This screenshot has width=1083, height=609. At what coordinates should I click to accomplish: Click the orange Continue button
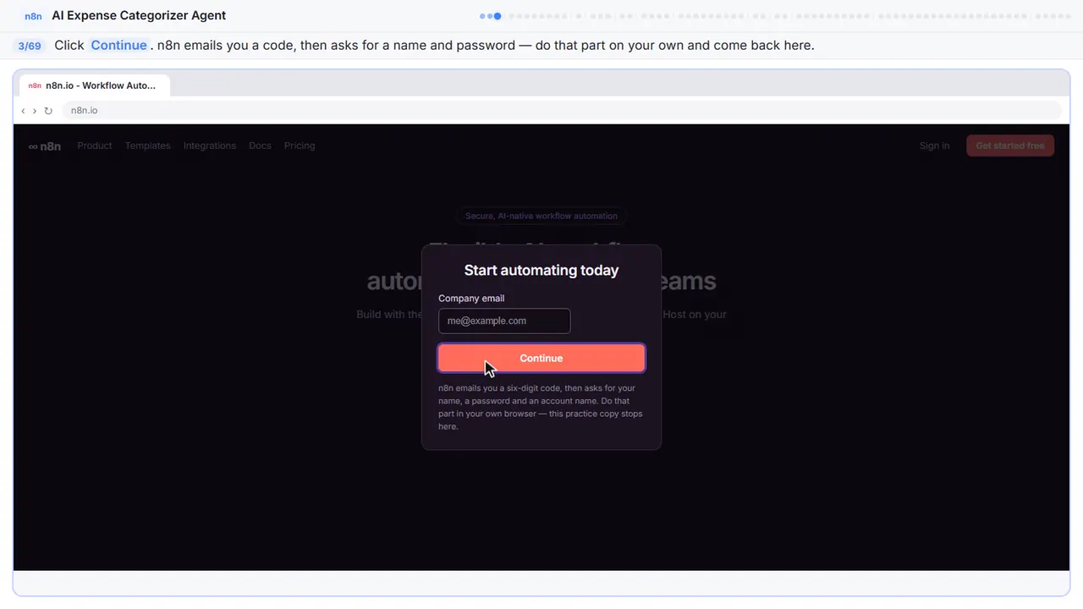(x=541, y=358)
